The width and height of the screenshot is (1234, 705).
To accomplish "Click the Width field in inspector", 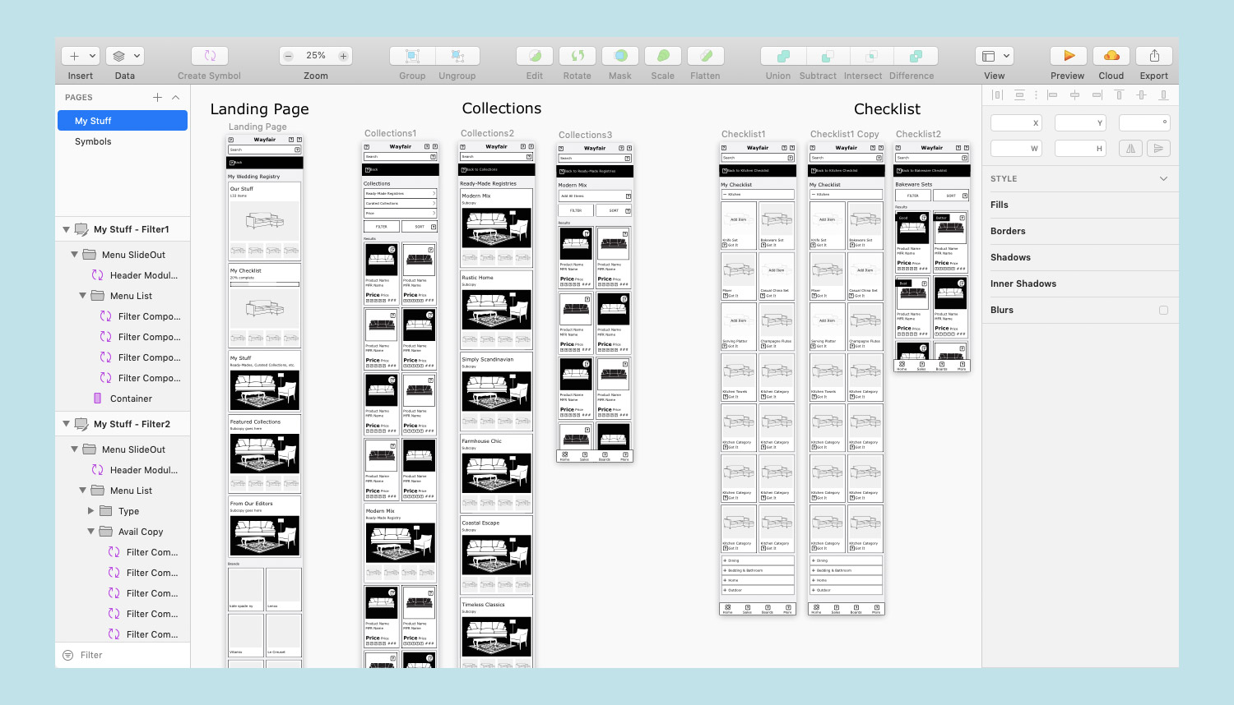I will click(x=1016, y=148).
